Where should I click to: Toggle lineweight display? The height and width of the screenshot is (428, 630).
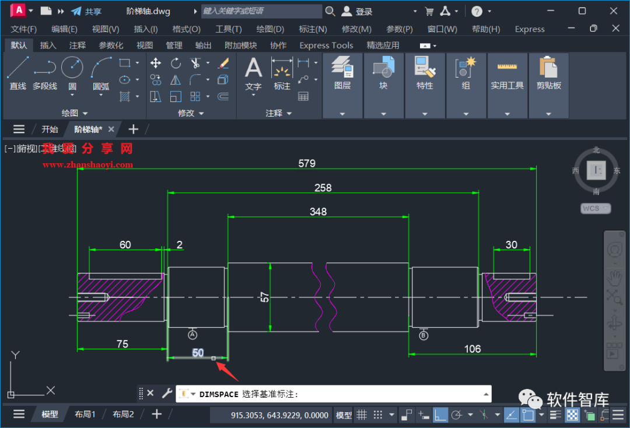(555, 415)
